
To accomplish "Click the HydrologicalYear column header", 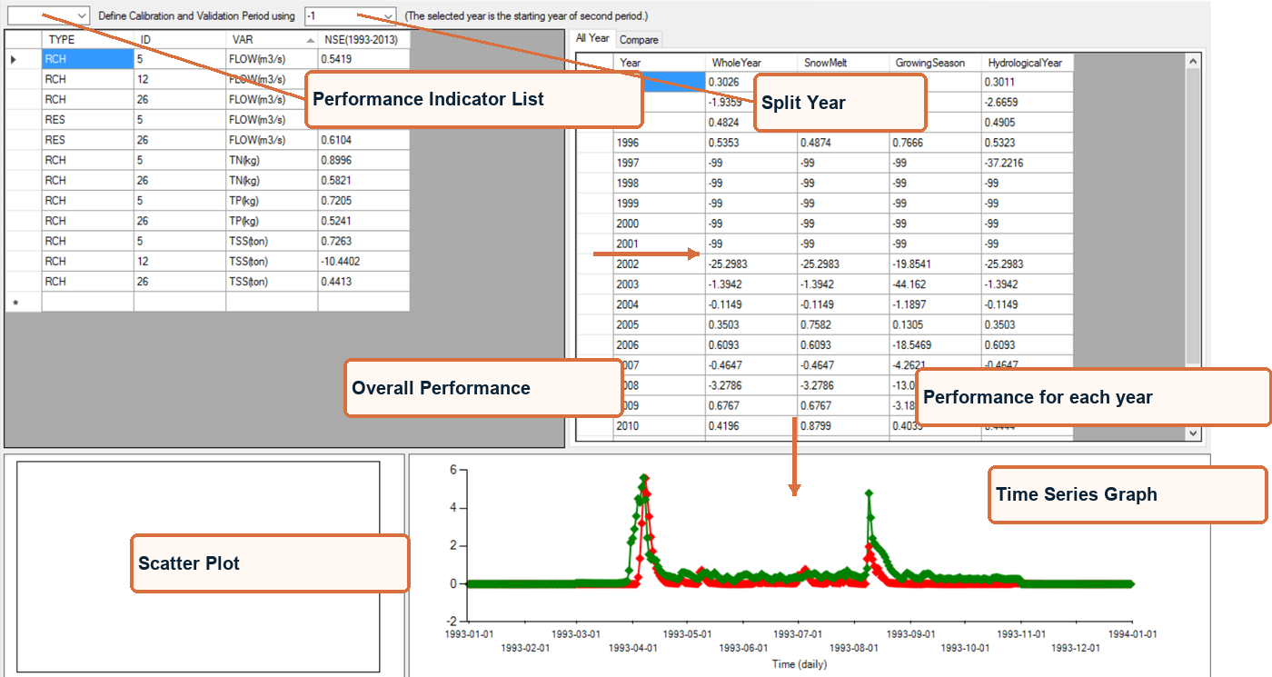I will (1027, 63).
